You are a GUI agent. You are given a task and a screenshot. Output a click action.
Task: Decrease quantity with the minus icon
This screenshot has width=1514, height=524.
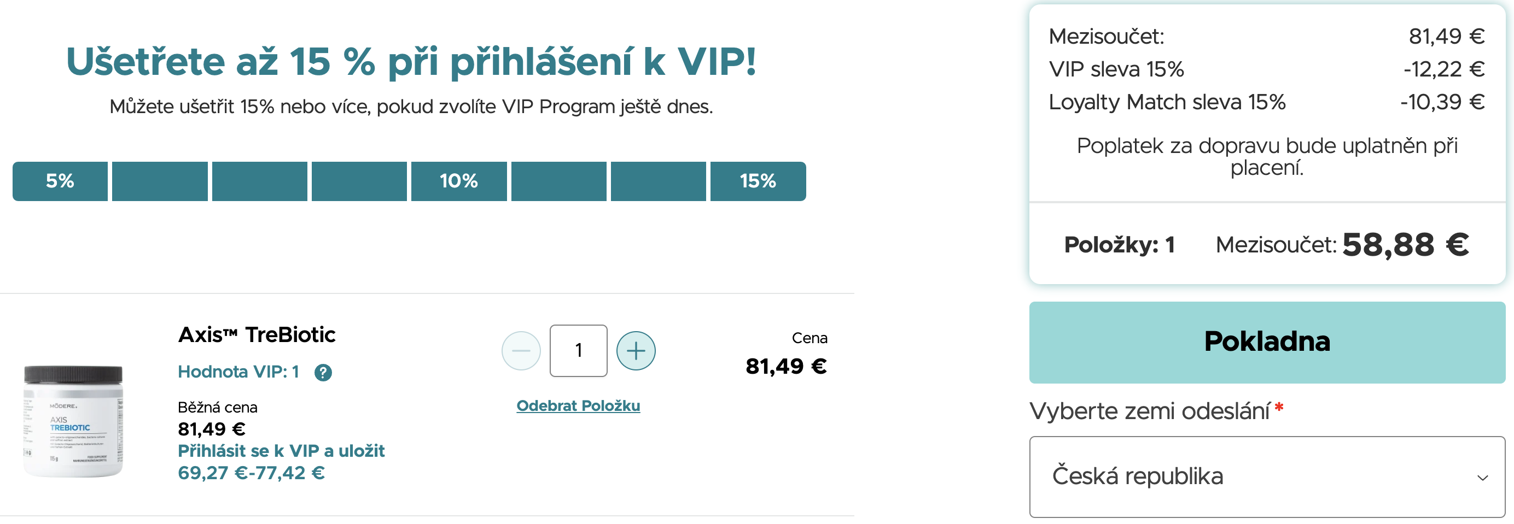[x=521, y=351]
